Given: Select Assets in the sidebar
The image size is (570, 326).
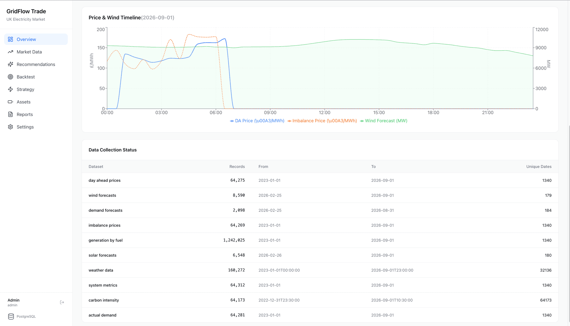Looking at the screenshot, I should (36, 102).
